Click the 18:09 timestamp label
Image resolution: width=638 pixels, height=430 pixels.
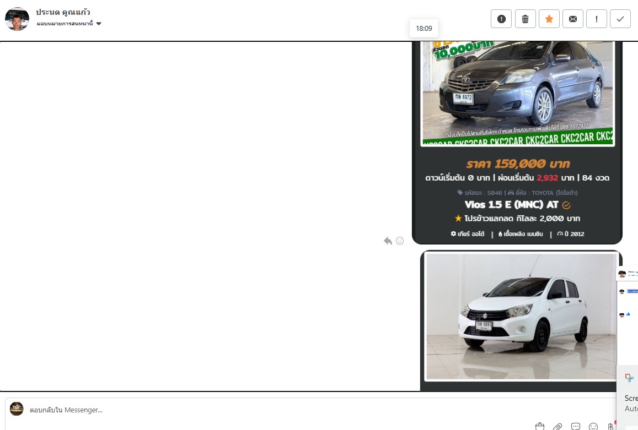click(x=424, y=29)
